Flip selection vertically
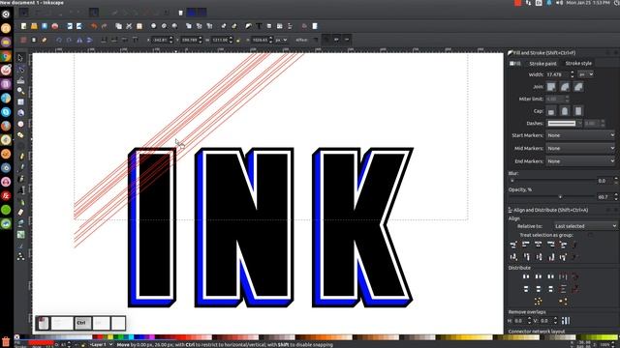The width and height of the screenshot is (620, 348). (89, 40)
